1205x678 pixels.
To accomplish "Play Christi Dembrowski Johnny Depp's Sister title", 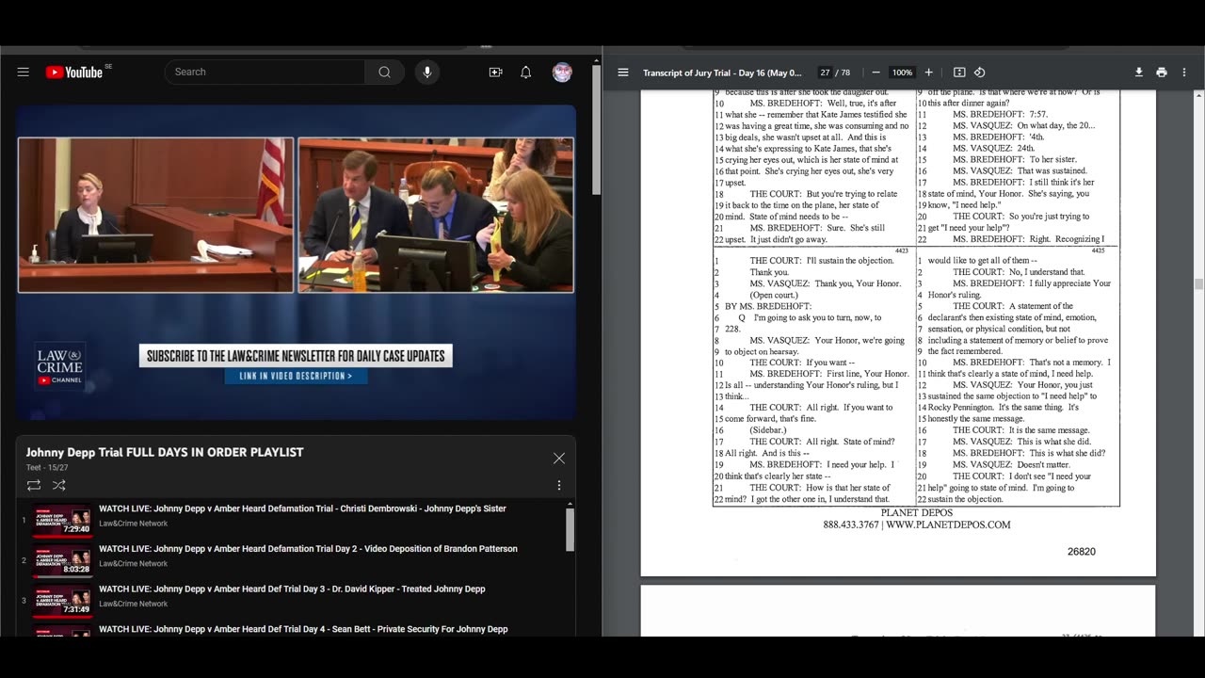I will point(302,508).
